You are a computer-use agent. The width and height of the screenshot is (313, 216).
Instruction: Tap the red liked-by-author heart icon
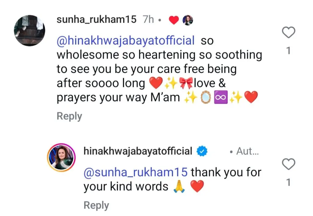tap(174, 20)
